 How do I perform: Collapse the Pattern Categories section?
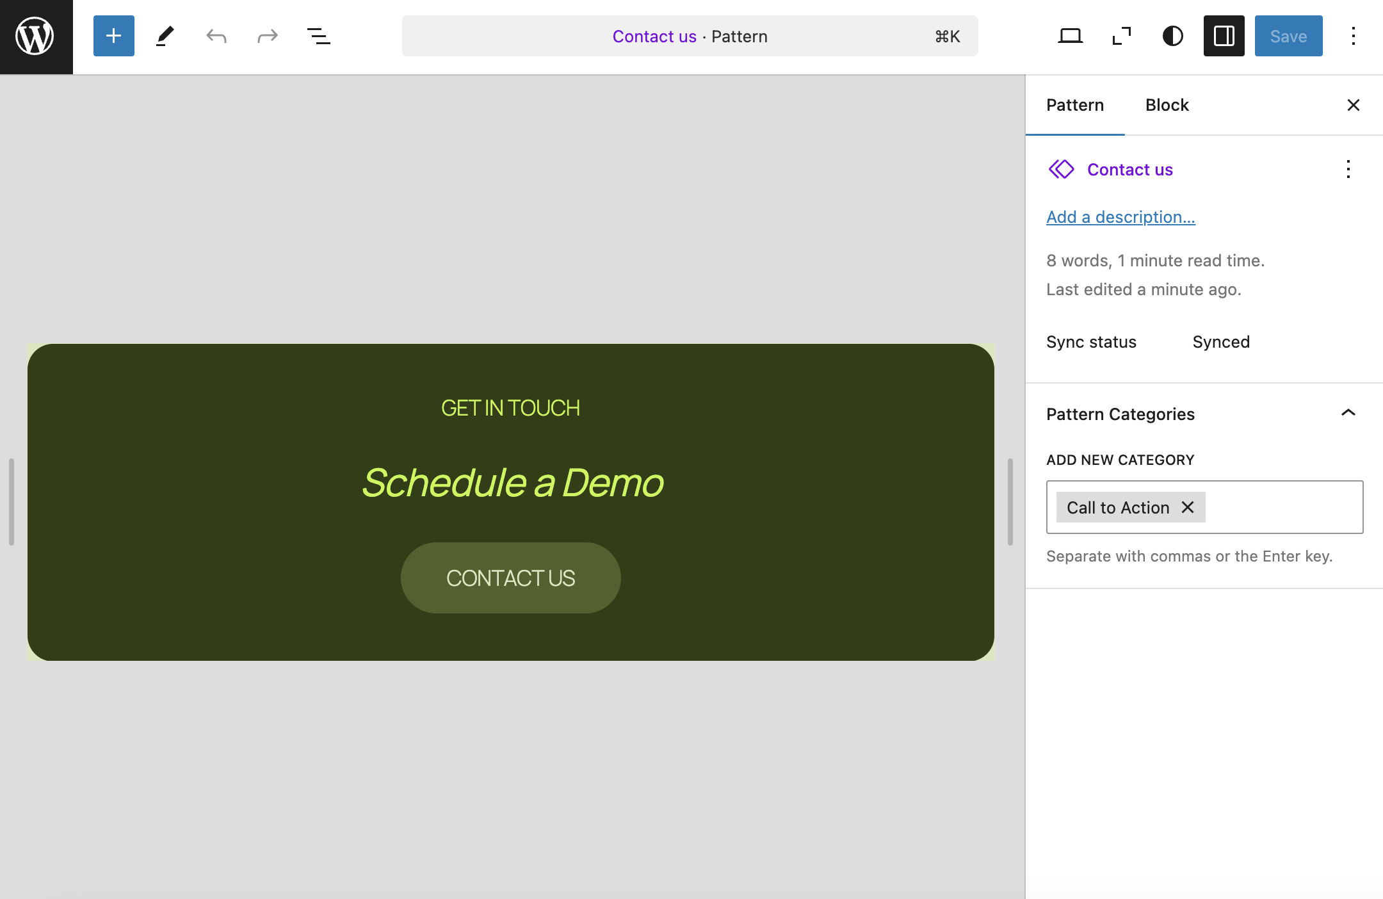click(x=1348, y=414)
